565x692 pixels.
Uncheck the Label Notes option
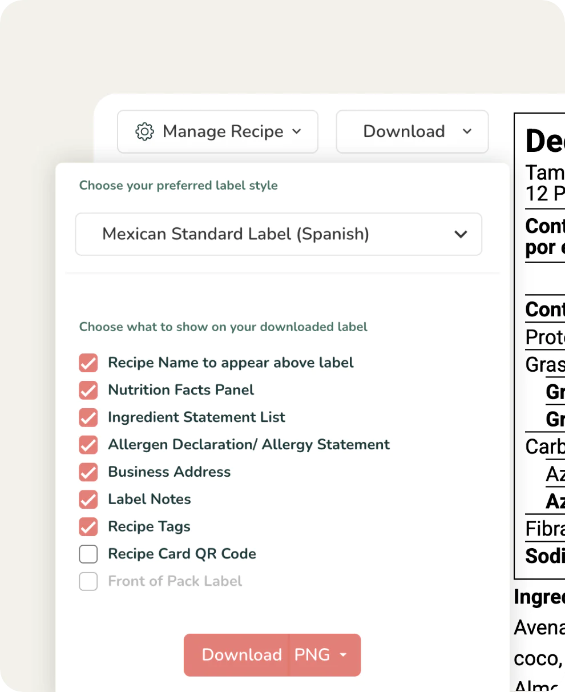coord(88,500)
